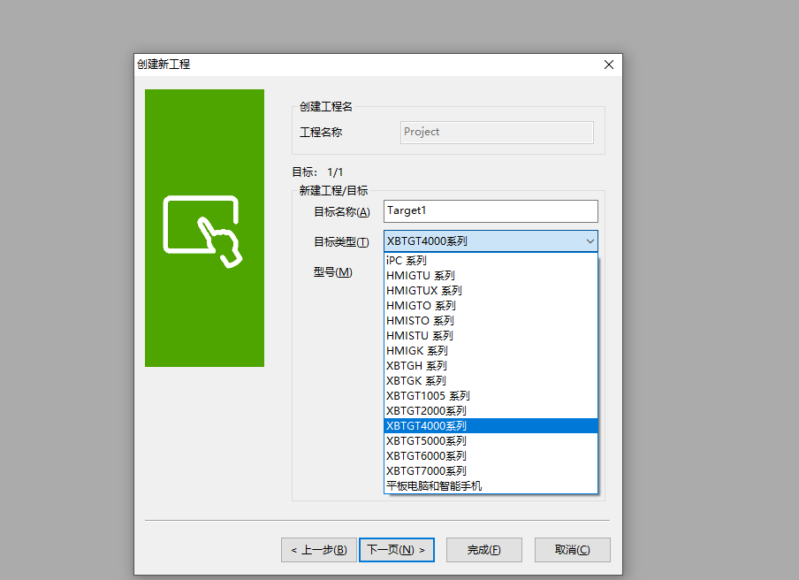Edit the 目标名称 Target1 field
The image size is (799, 580).
[491, 211]
